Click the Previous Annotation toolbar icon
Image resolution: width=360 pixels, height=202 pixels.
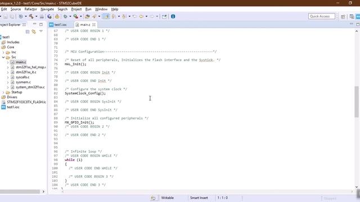tap(124, 16)
